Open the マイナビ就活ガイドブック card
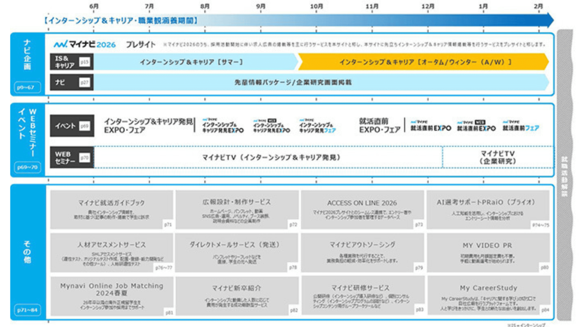582x327 pixels. 111,210
